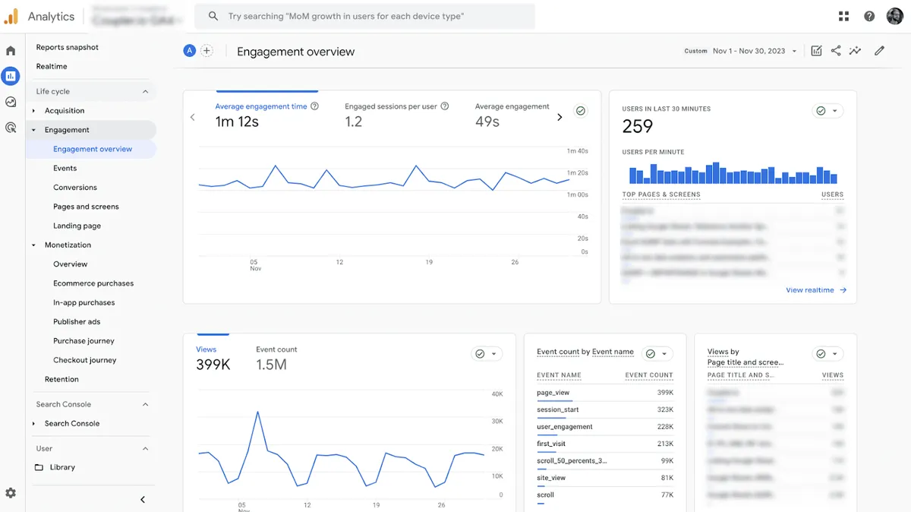
Task: Click the Library folder icon
Action: click(x=39, y=467)
